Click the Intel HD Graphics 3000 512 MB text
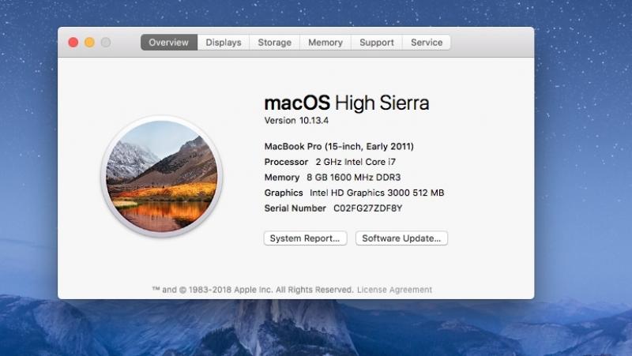The width and height of the screenshot is (632, 356). [377, 193]
